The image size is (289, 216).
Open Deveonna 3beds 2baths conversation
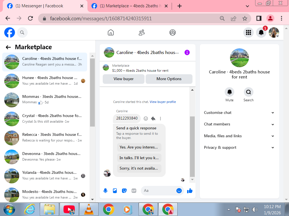45,157
